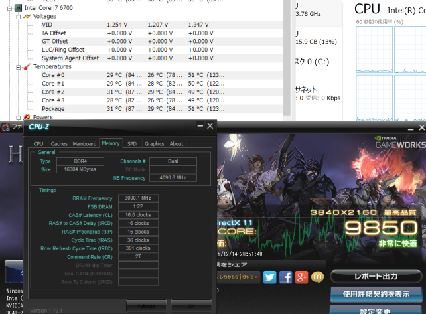Click the Validate button in CPU-Z
This screenshot has height=314, width=426.
147,307
